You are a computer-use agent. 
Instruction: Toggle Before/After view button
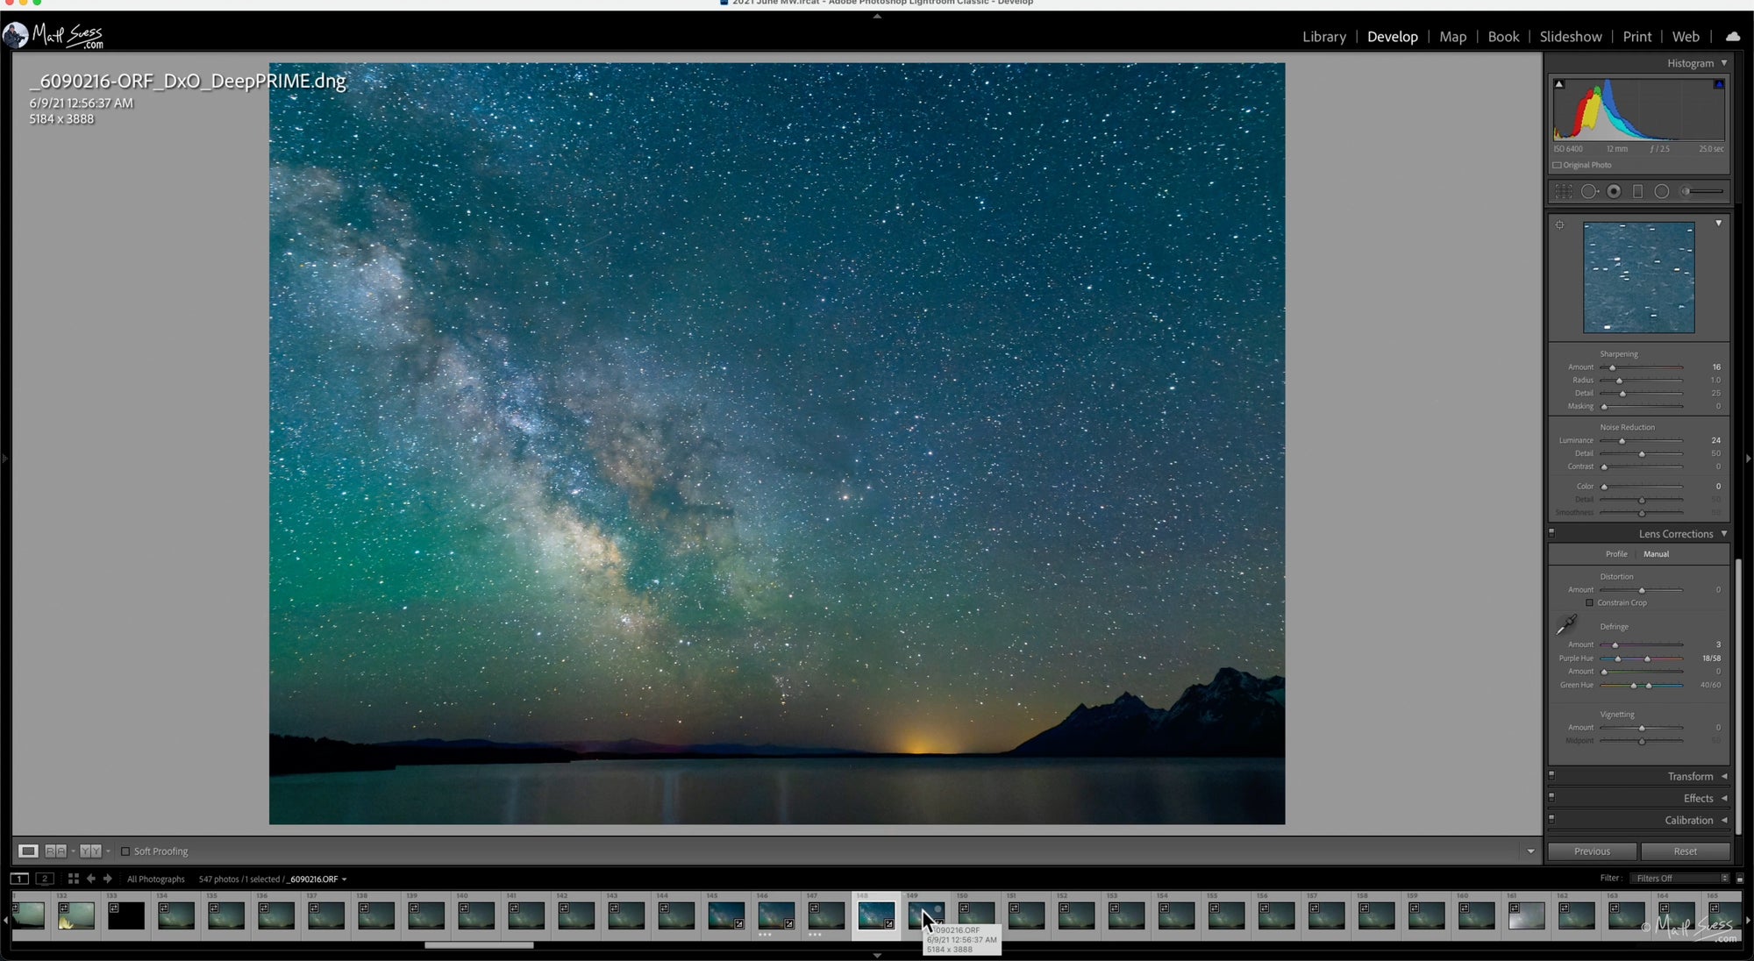55,851
